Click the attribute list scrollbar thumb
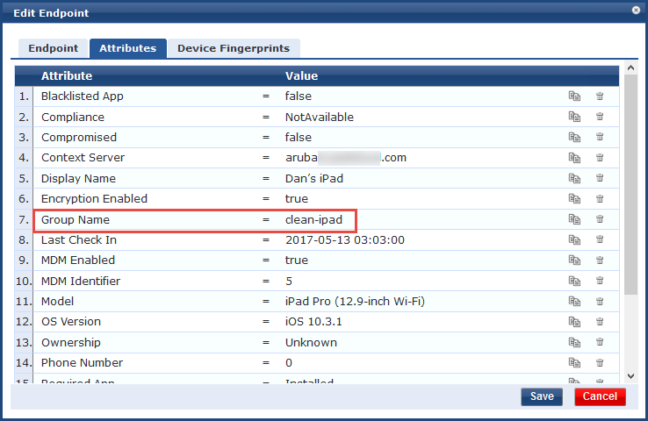Viewport: 648px width, 421px height. pyautogui.click(x=630, y=184)
